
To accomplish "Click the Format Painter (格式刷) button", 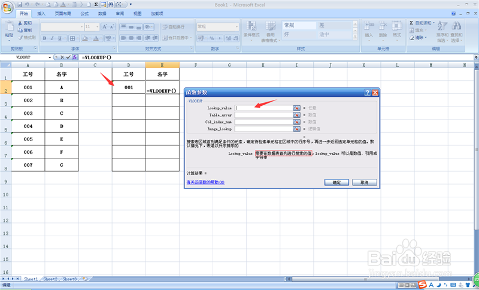I will [26, 38].
